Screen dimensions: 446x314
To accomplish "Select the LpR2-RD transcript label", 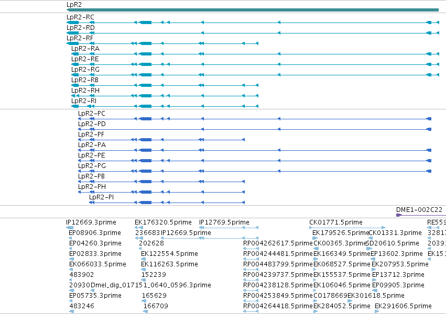I will pos(81,28).
